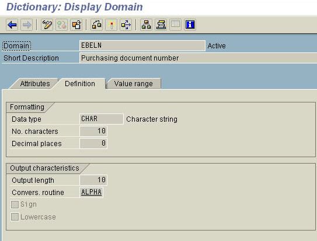317x241 pixels.
Task: Toggle Display/Change mode pencil icon
Action: pyautogui.click(x=47, y=25)
